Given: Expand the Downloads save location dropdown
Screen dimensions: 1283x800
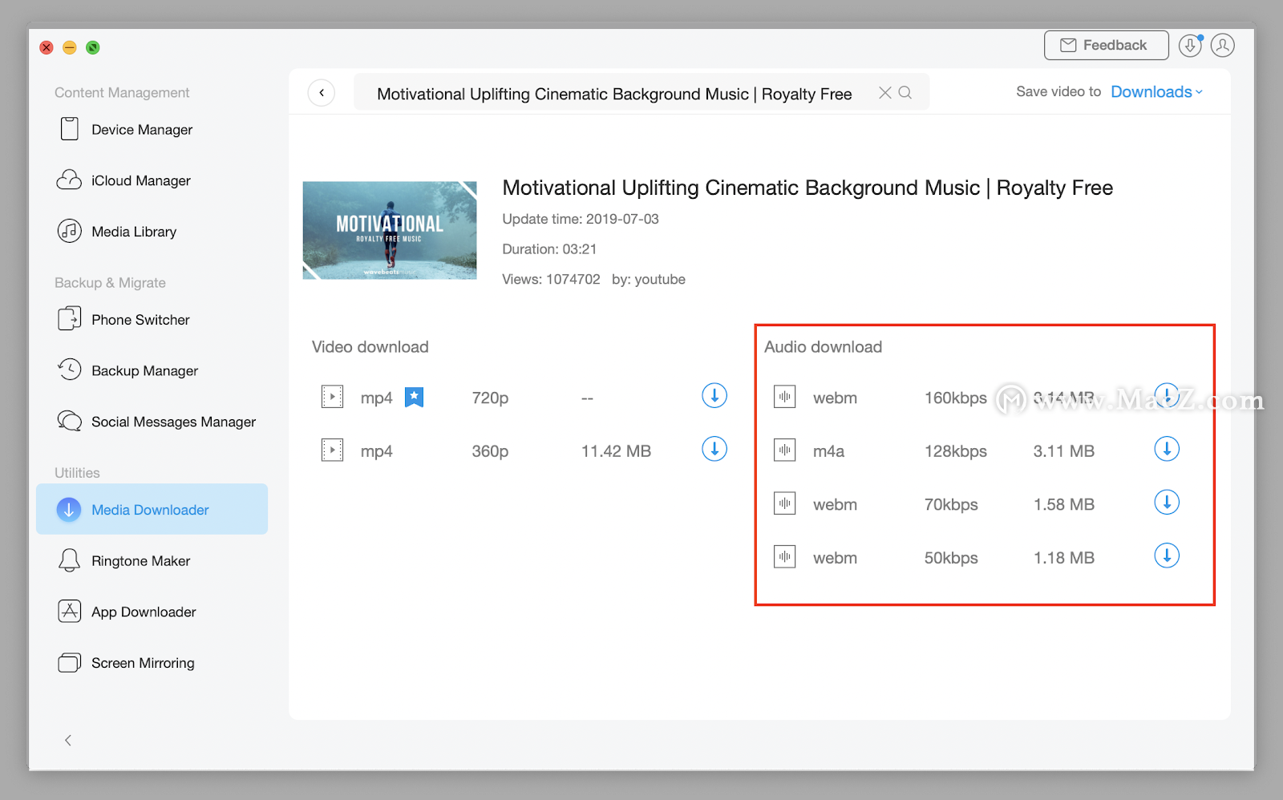Looking at the screenshot, I should pyautogui.click(x=1156, y=92).
